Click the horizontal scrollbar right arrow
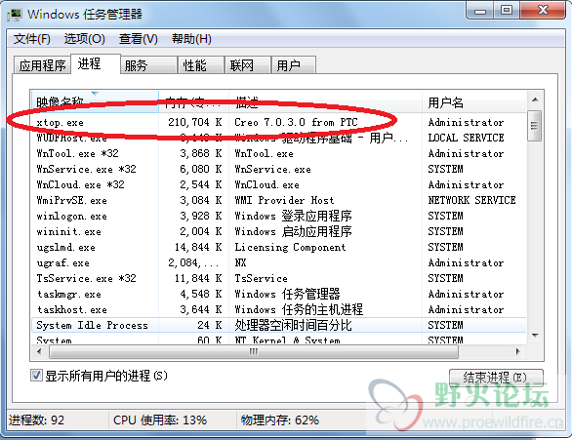The height and width of the screenshot is (440, 572). coord(517,352)
